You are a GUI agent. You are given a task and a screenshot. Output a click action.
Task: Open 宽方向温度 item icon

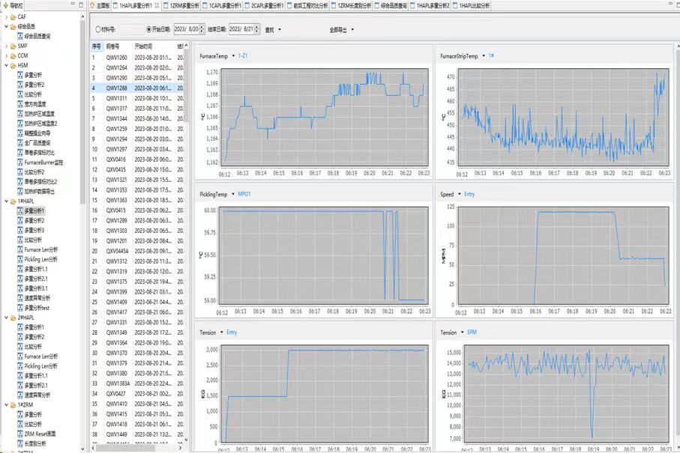coord(20,104)
